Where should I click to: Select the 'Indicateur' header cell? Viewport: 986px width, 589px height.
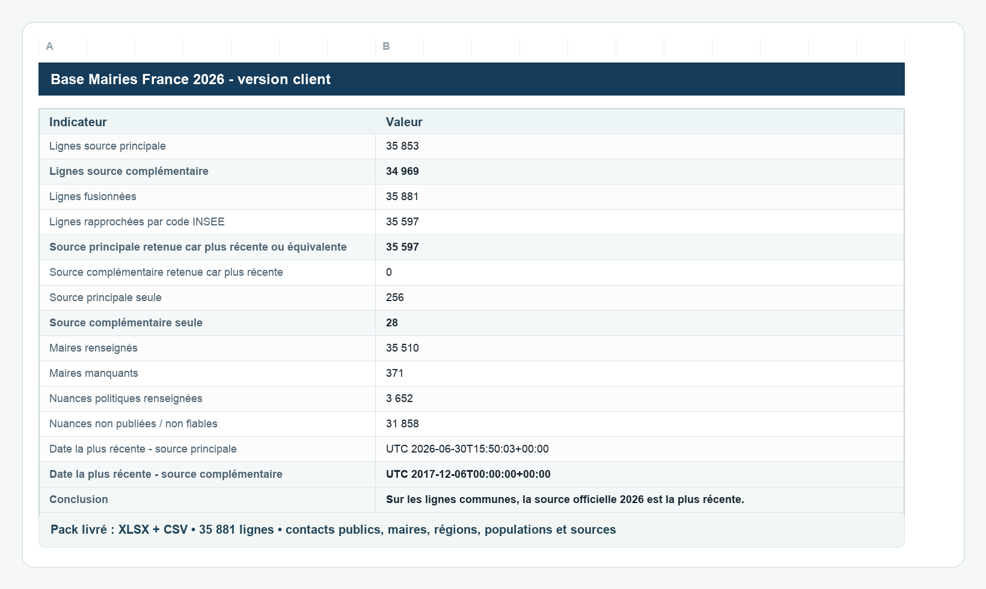(x=207, y=122)
